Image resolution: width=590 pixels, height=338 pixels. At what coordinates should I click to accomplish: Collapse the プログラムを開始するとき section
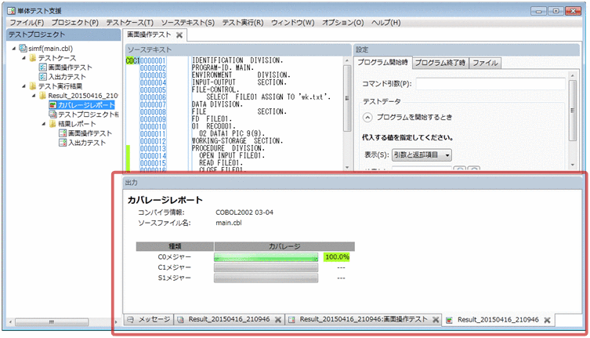point(367,118)
